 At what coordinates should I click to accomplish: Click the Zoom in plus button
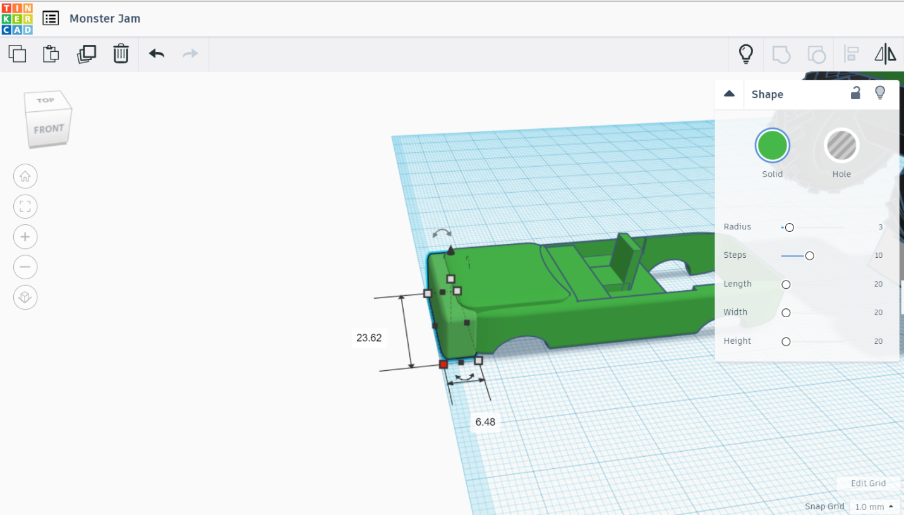click(25, 237)
